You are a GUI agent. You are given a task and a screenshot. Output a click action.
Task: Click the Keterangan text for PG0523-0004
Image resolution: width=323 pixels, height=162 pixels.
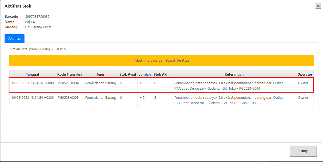click(x=229, y=86)
